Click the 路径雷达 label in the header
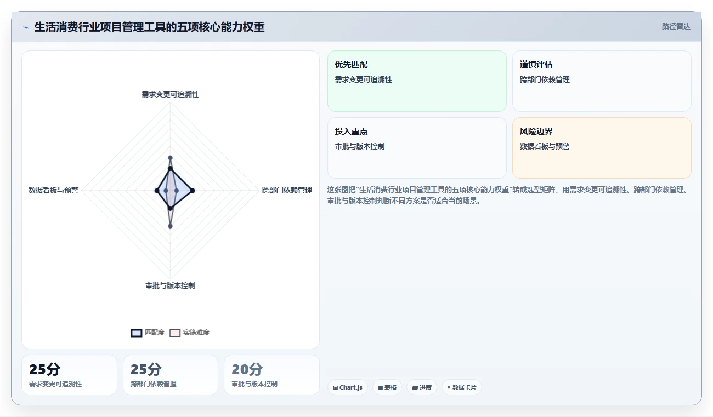Viewport: 713px width, 417px height. point(676,26)
